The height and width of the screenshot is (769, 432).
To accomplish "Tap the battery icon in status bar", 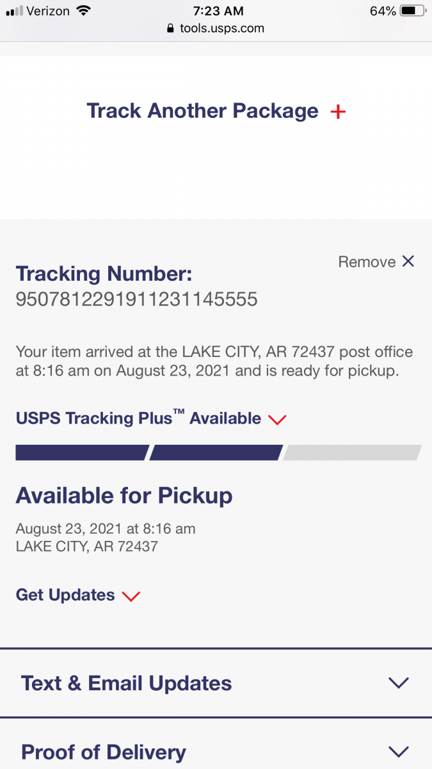I will coord(413,11).
